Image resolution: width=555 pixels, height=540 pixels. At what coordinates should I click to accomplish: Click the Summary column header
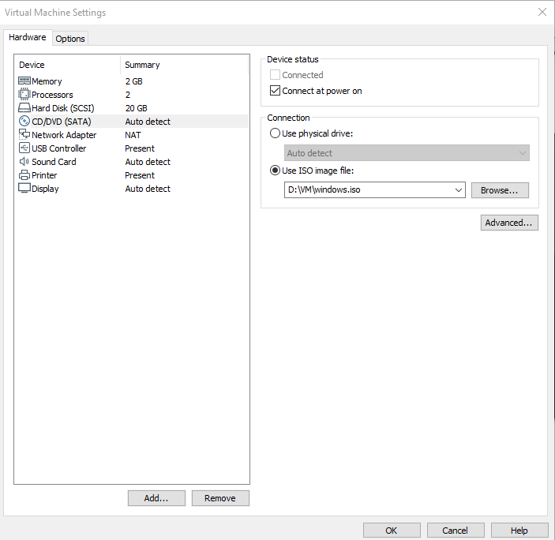click(142, 65)
